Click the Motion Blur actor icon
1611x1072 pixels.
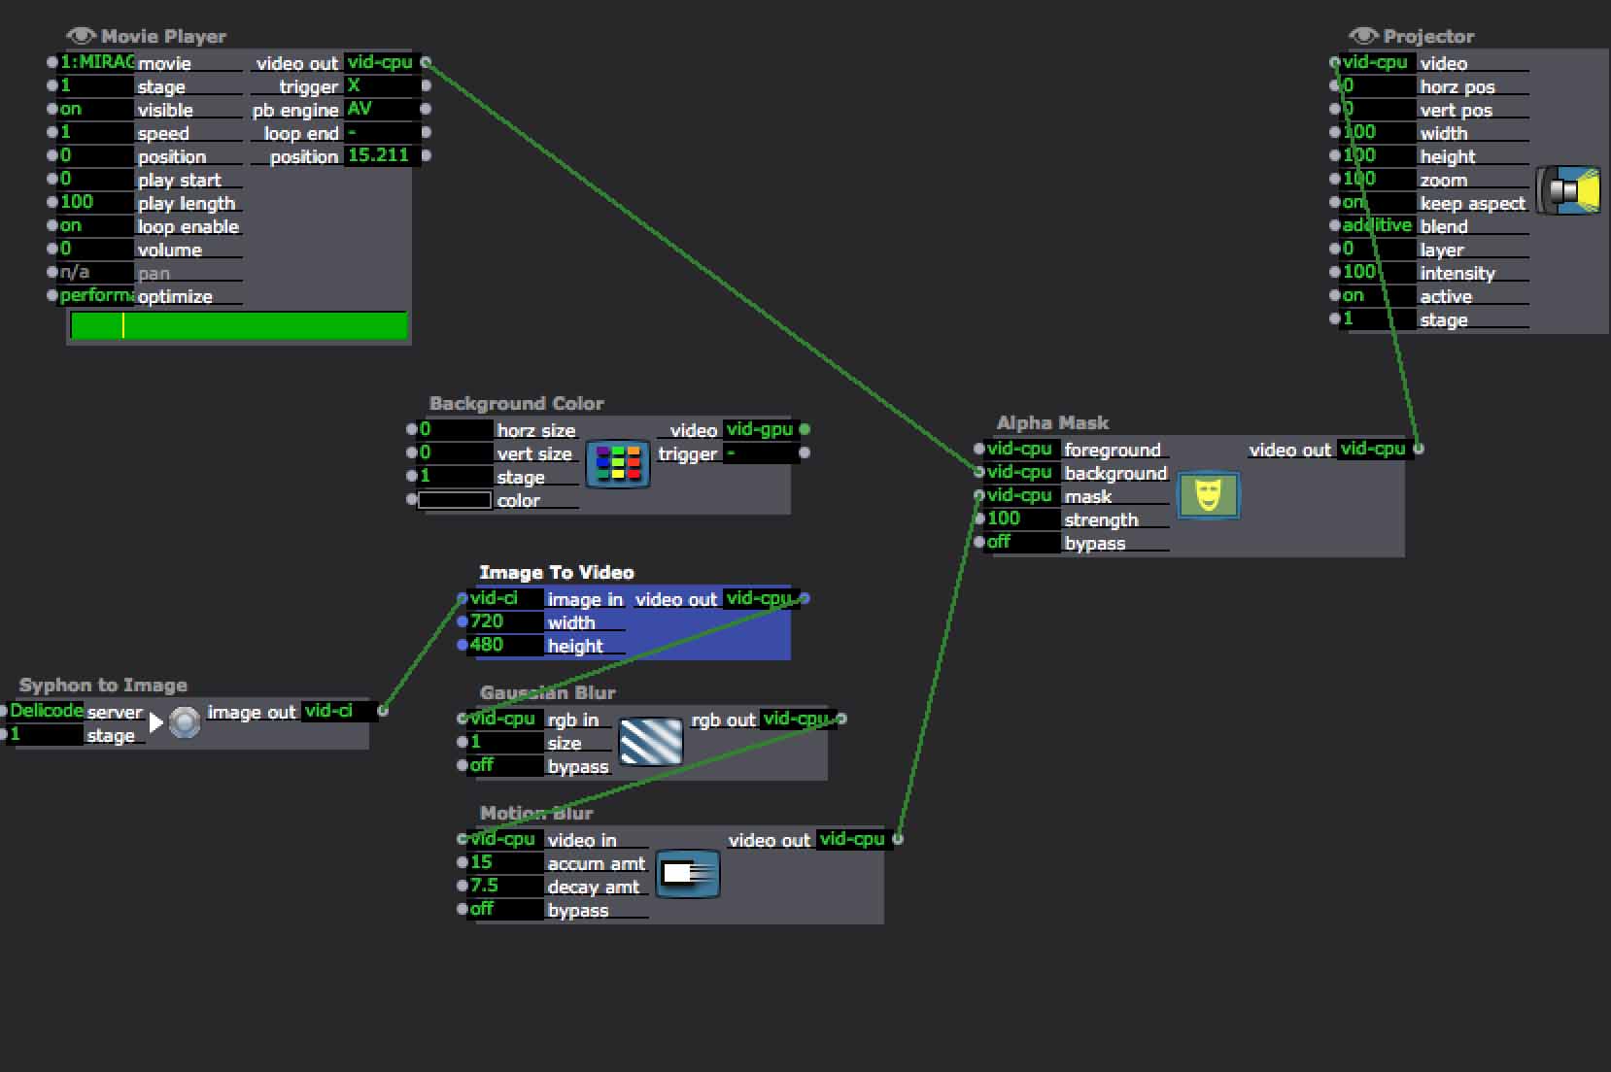pos(687,874)
